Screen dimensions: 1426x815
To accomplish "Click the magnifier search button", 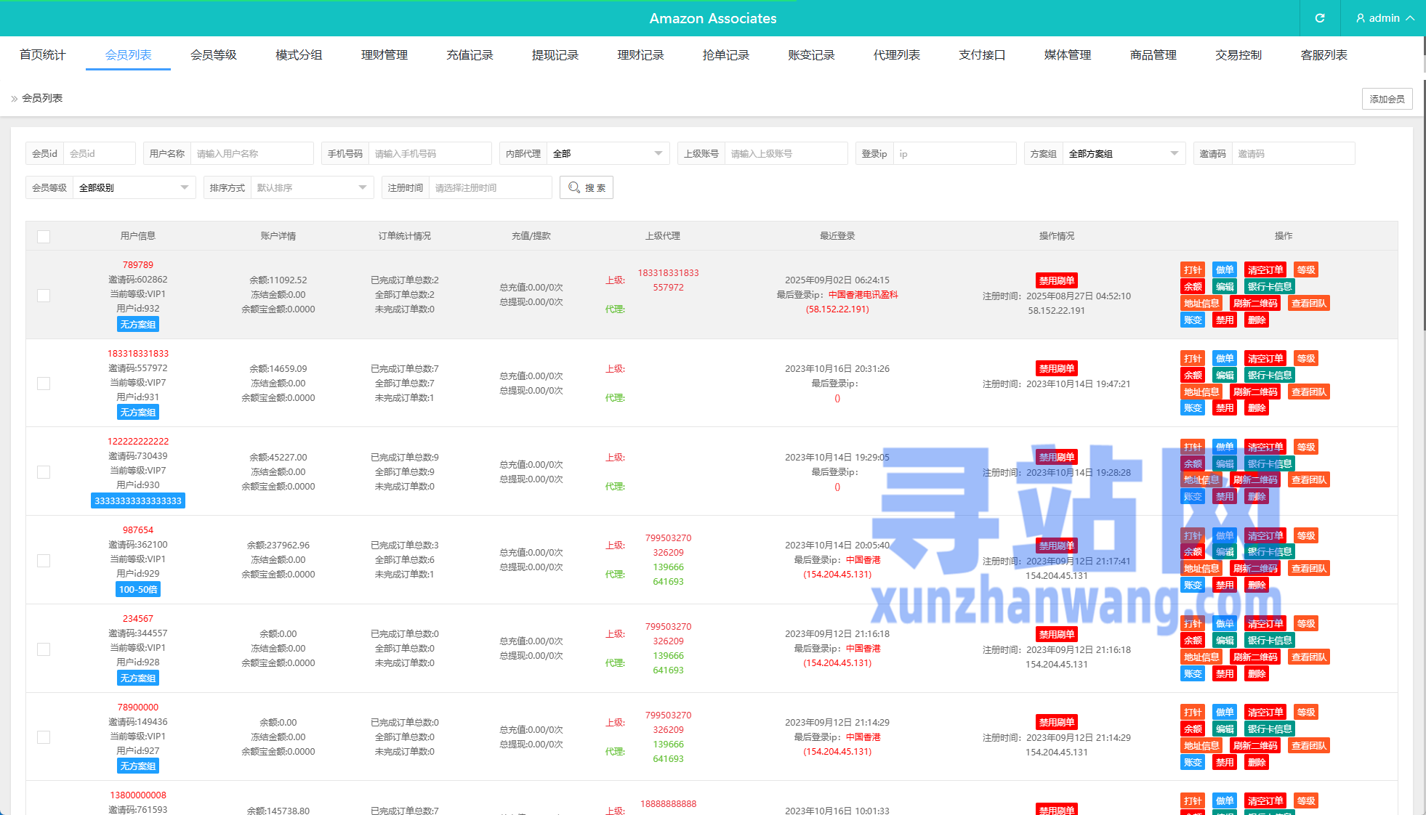I will [x=587, y=187].
